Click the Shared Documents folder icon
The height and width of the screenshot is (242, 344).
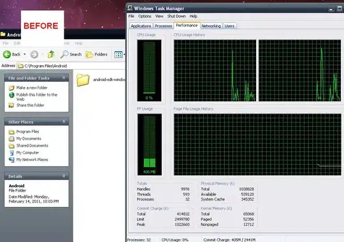point(11,146)
